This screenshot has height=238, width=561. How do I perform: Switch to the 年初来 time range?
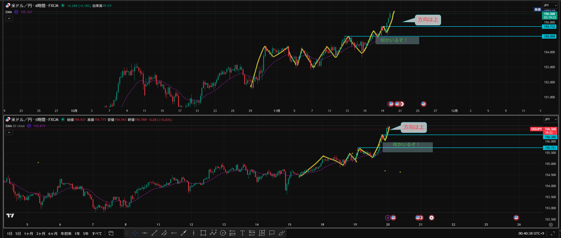pos(66,234)
